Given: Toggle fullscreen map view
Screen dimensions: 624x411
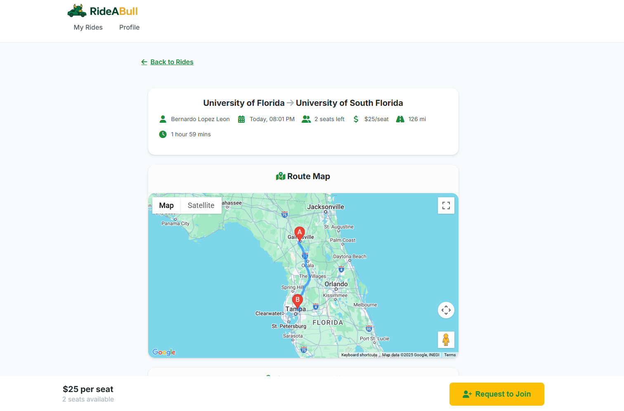Looking at the screenshot, I should [446, 205].
